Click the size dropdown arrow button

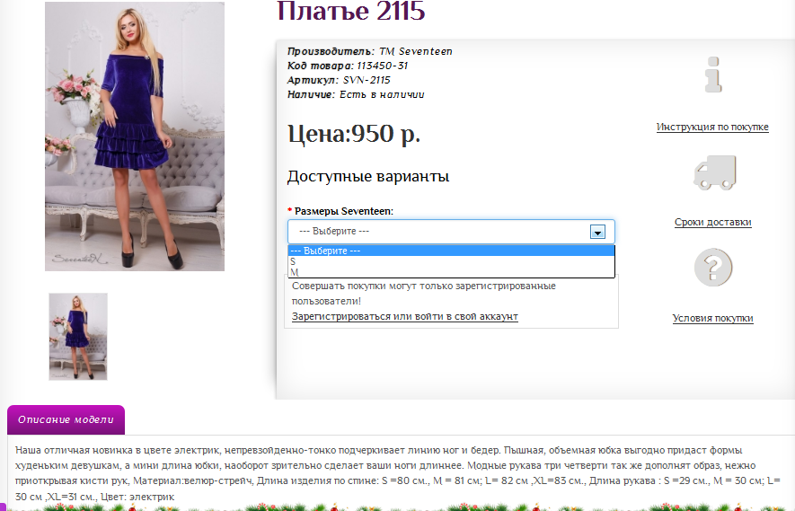[597, 232]
